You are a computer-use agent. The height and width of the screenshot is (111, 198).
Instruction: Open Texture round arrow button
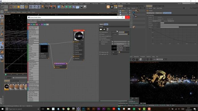[112, 44]
